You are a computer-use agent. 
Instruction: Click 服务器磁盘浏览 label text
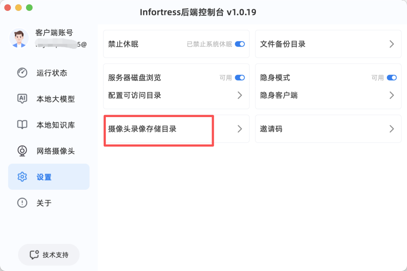click(135, 78)
